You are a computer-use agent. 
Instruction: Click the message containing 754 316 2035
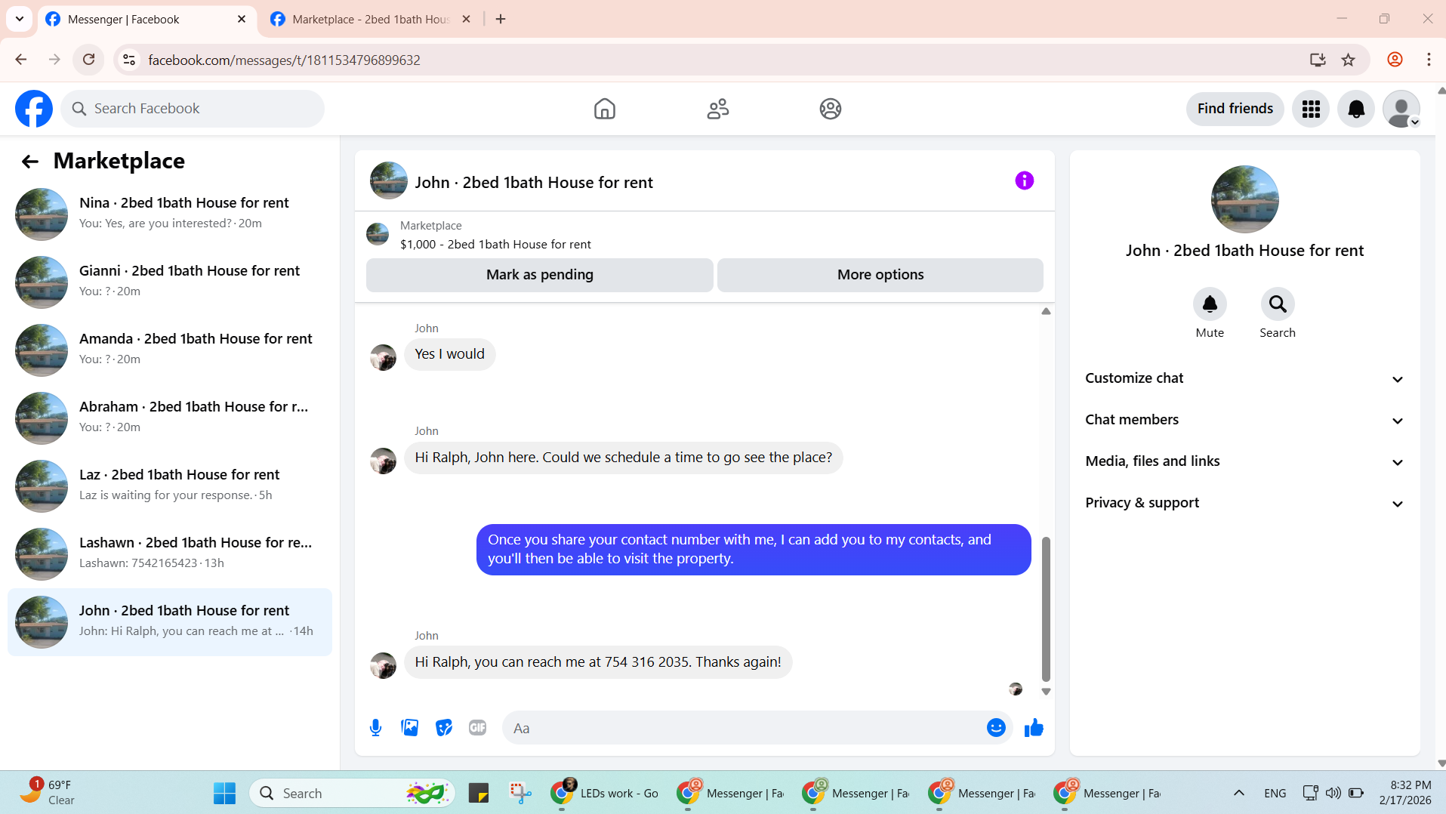[x=598, y=662]
